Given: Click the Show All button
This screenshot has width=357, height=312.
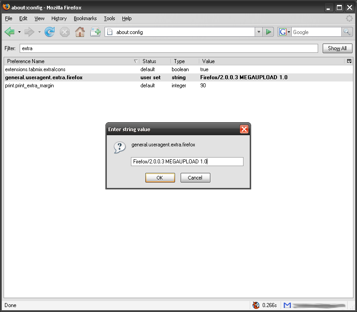Looking at the screenshot, I should 337,48.
